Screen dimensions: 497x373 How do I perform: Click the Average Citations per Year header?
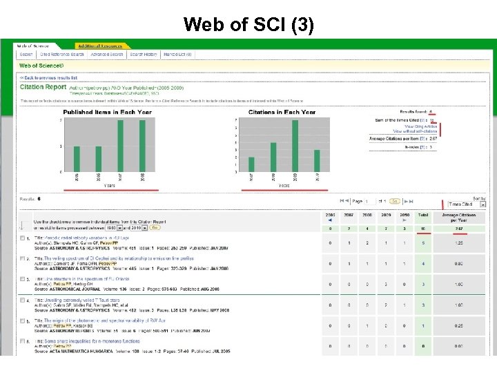click(459, 218)
